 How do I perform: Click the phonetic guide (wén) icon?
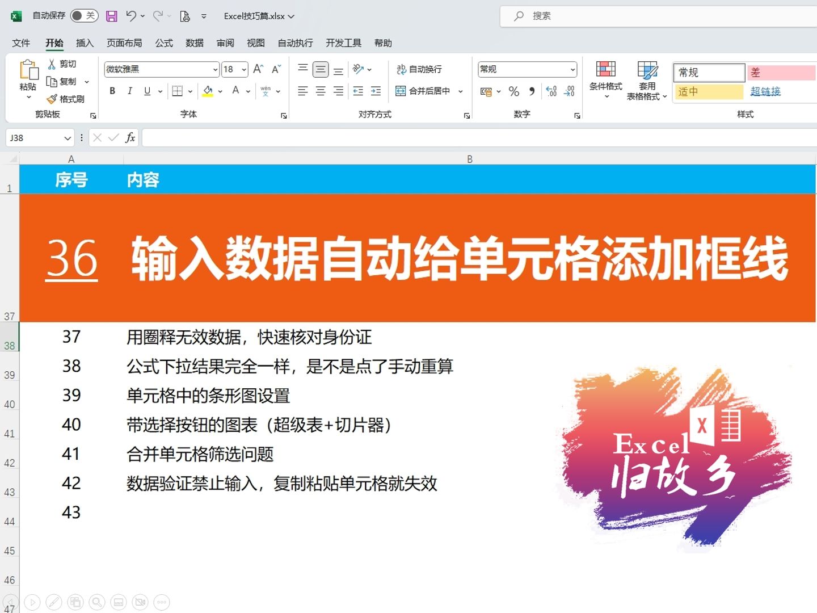click(266, 91)
